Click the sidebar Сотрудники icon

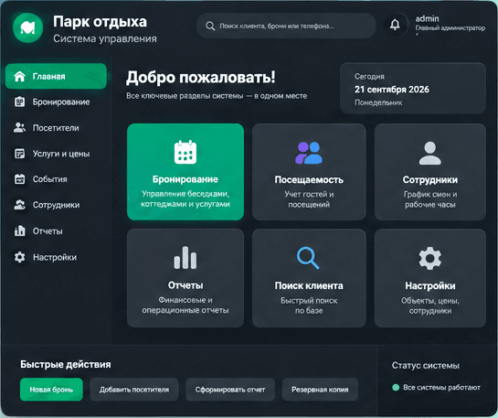[20, 205]
